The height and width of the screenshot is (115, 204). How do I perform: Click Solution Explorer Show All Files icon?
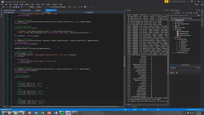(191, 13)
